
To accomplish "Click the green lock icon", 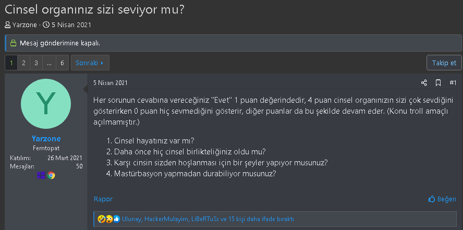I will [13, 43].
